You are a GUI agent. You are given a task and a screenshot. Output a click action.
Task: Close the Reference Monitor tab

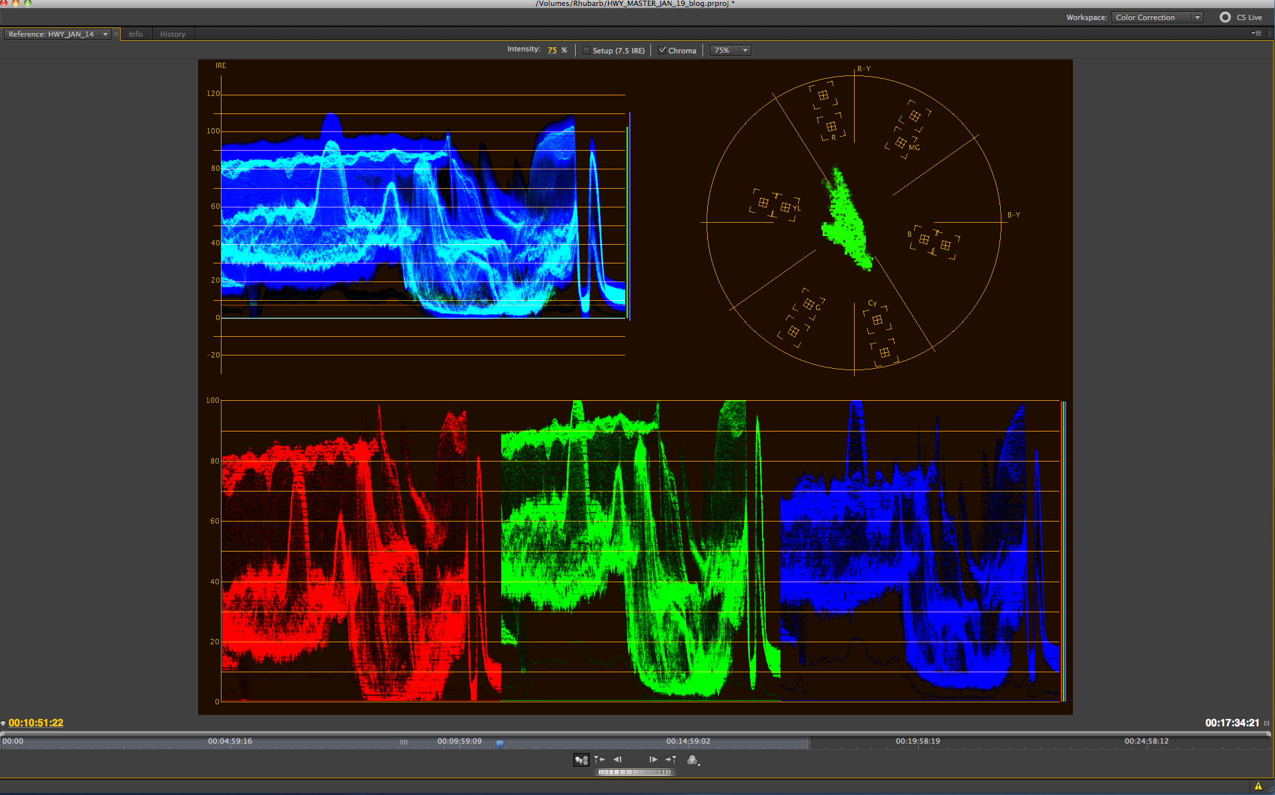(116, 34)
